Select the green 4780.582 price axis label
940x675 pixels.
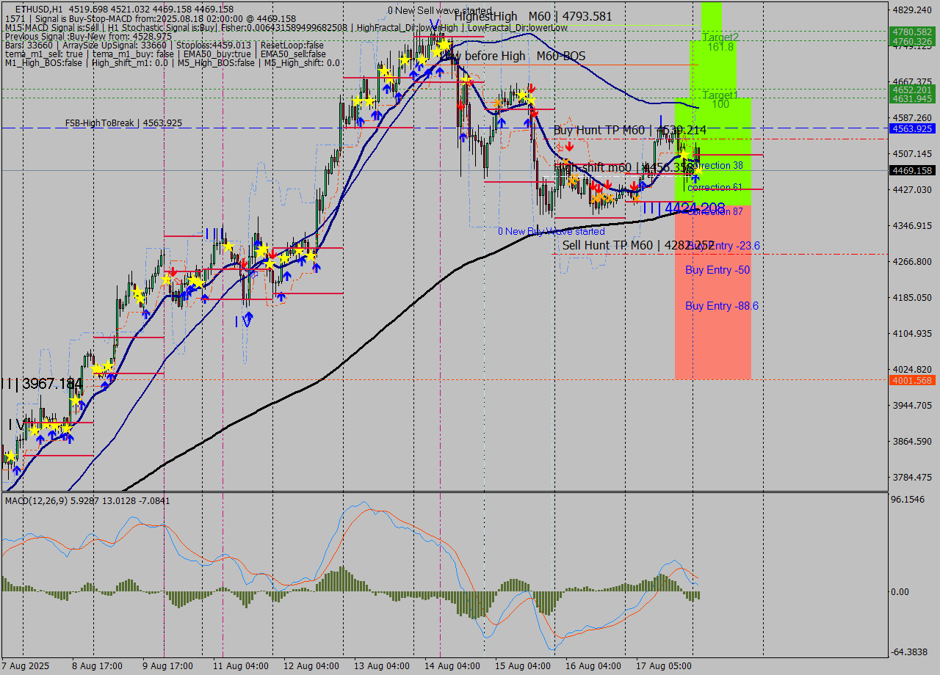point(911,32)
